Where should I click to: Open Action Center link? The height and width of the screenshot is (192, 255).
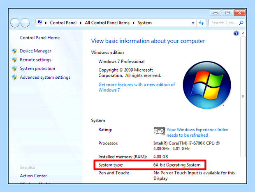33,176
